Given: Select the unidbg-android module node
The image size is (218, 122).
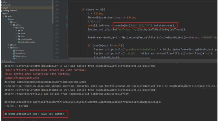Looking at the screenshot, I should coord(9,11).
